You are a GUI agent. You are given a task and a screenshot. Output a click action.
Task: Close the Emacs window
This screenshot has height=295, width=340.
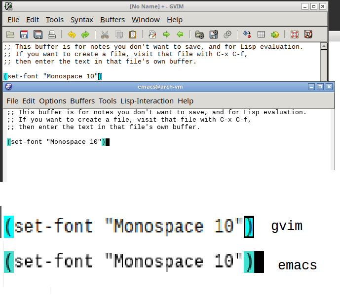click(329, 87)
